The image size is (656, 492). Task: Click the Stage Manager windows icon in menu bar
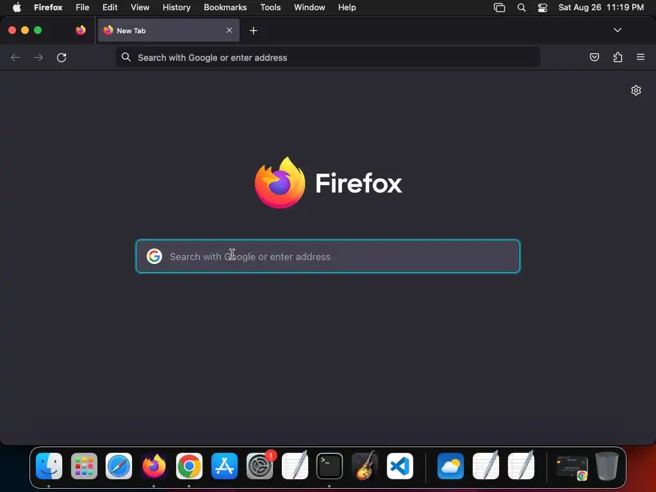pyautogui.click(x=499, y=8)
